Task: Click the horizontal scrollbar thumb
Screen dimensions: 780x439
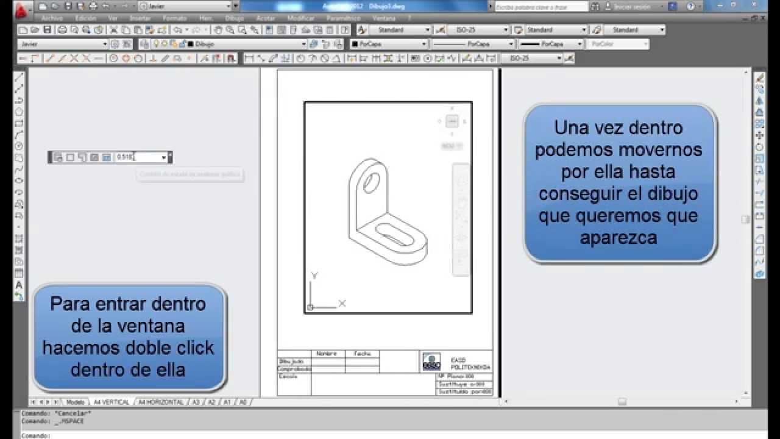Action: click(622, 402)
